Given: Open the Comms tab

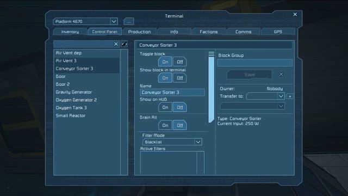Looking at the screenshot, I should (243, 32).
